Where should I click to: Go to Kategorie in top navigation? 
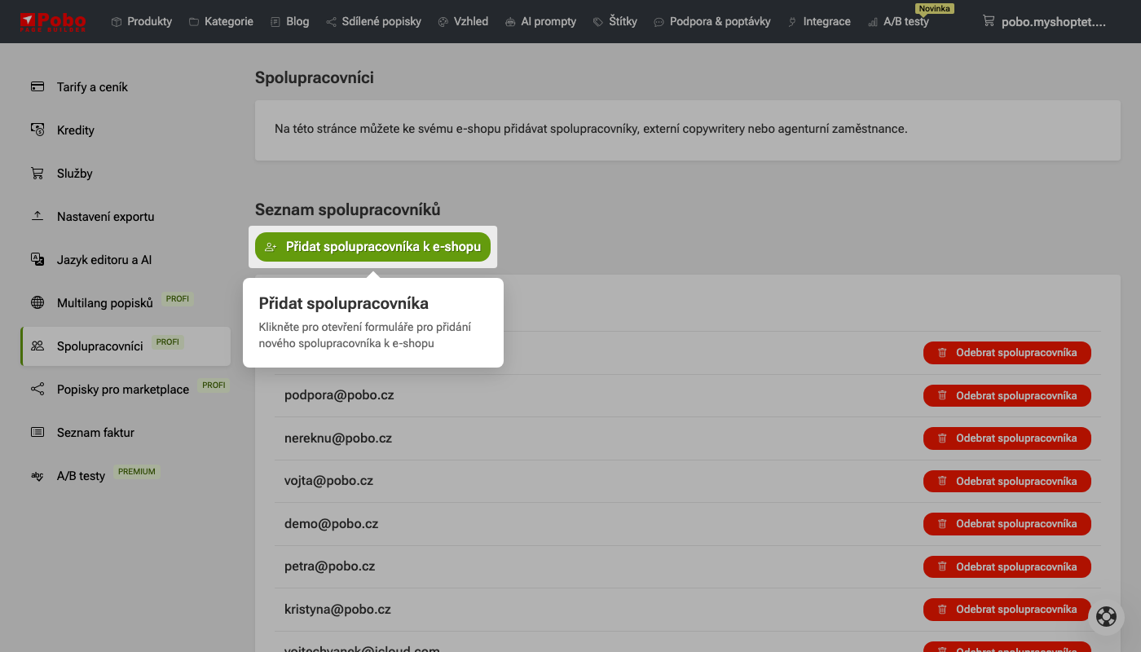221,22
